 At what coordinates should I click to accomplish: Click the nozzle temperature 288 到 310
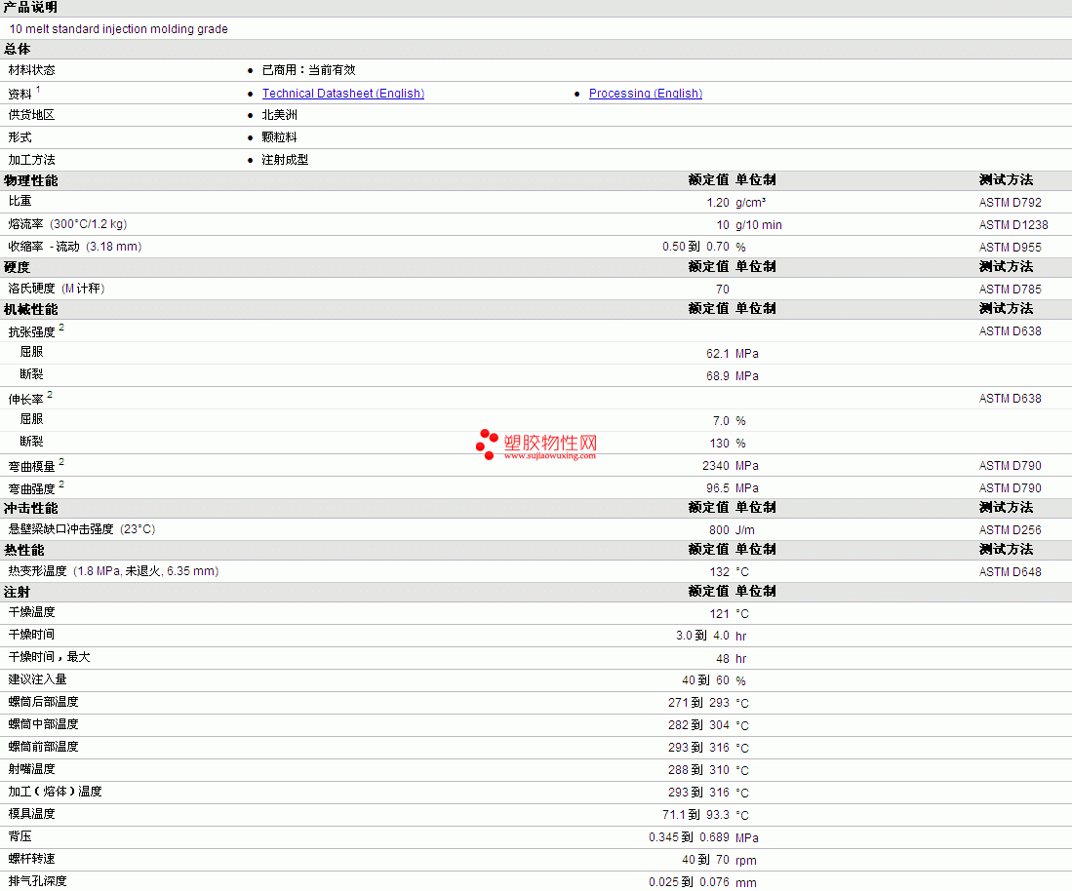click(698, 770)
